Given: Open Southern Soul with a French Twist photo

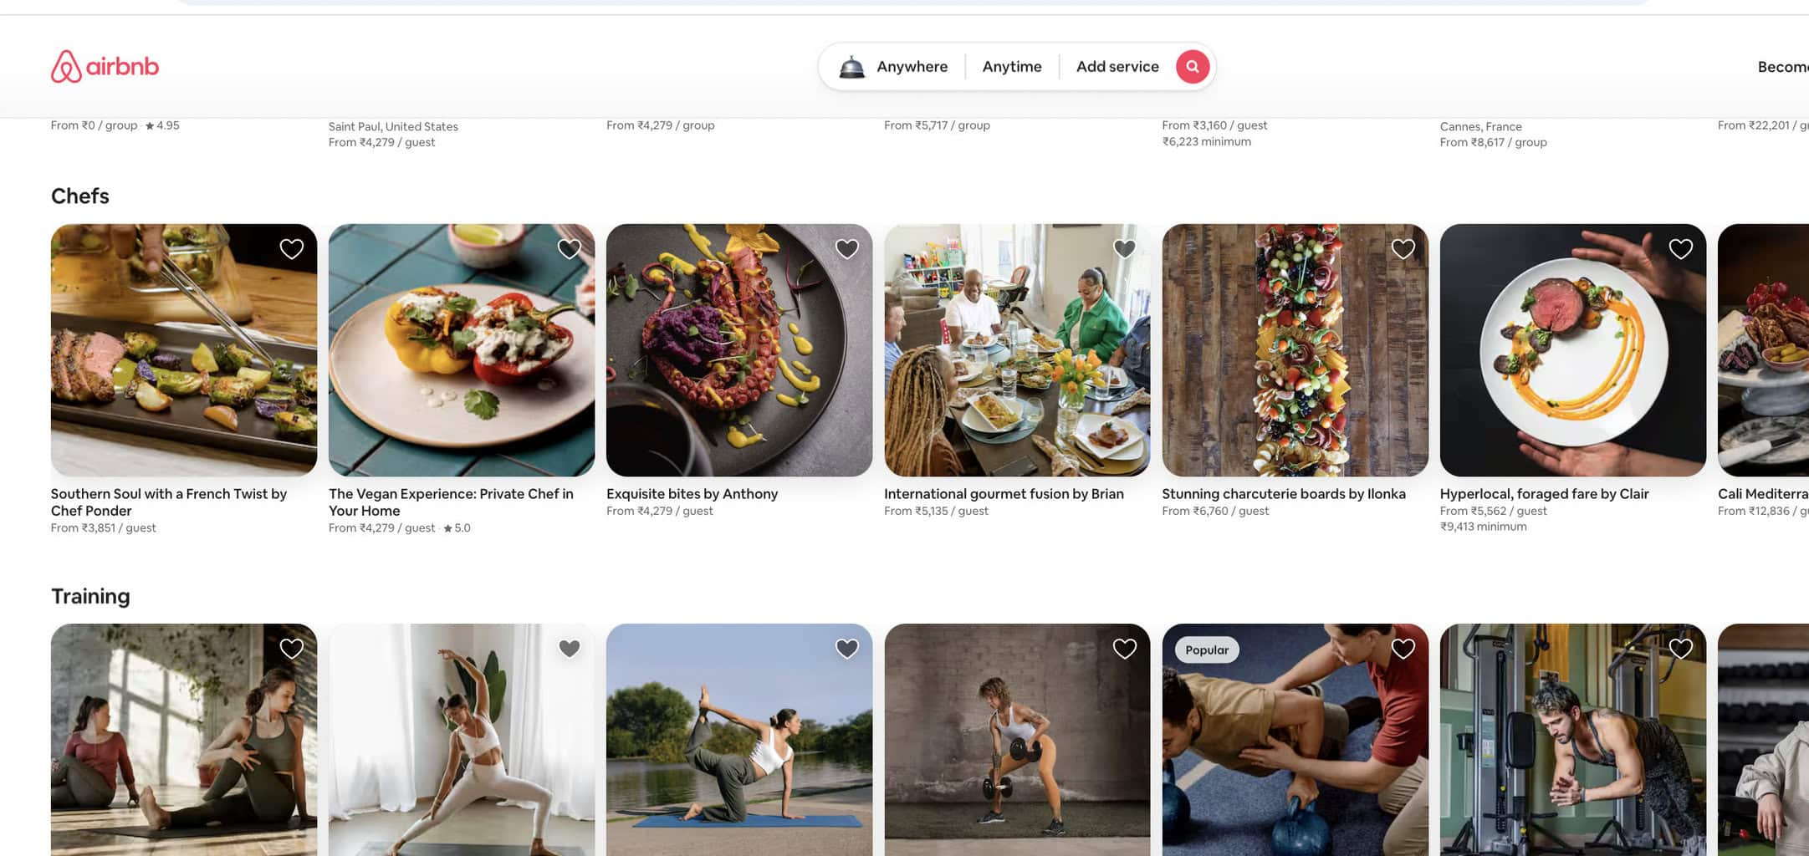Looking at the screenshot, I should click(184, 350).
